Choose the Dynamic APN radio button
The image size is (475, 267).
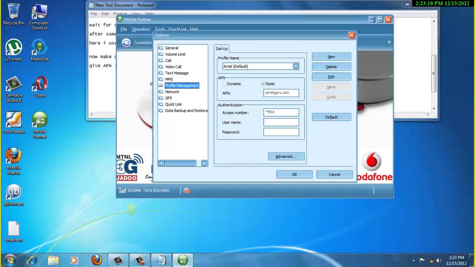tap(225, 84)
